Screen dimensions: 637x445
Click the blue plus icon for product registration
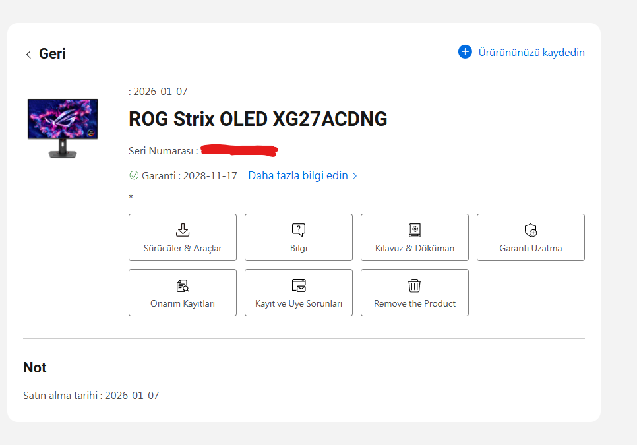coord(465,52)
